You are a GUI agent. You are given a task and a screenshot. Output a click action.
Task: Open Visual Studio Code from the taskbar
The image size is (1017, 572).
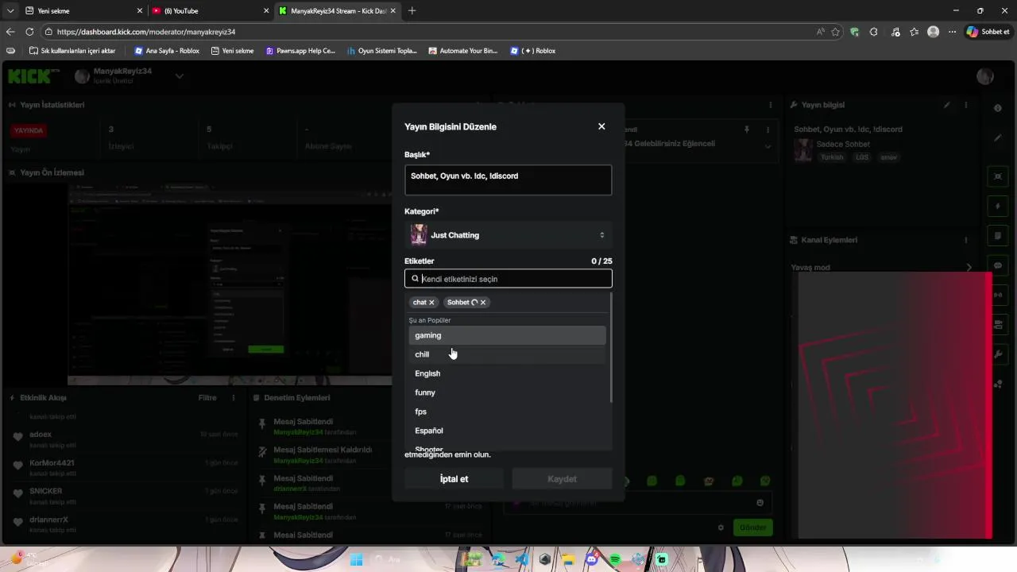(x=521, y=559)
